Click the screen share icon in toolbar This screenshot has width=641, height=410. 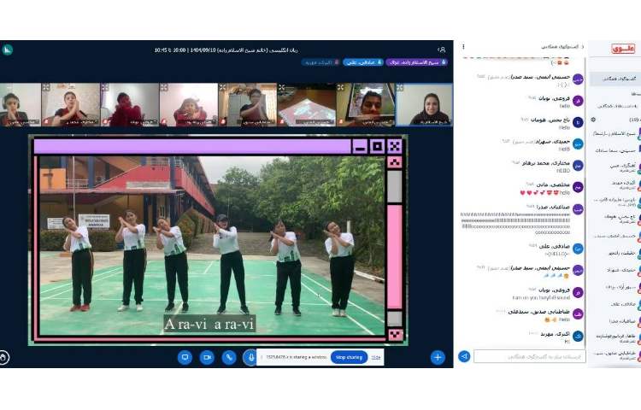[185, 357]
